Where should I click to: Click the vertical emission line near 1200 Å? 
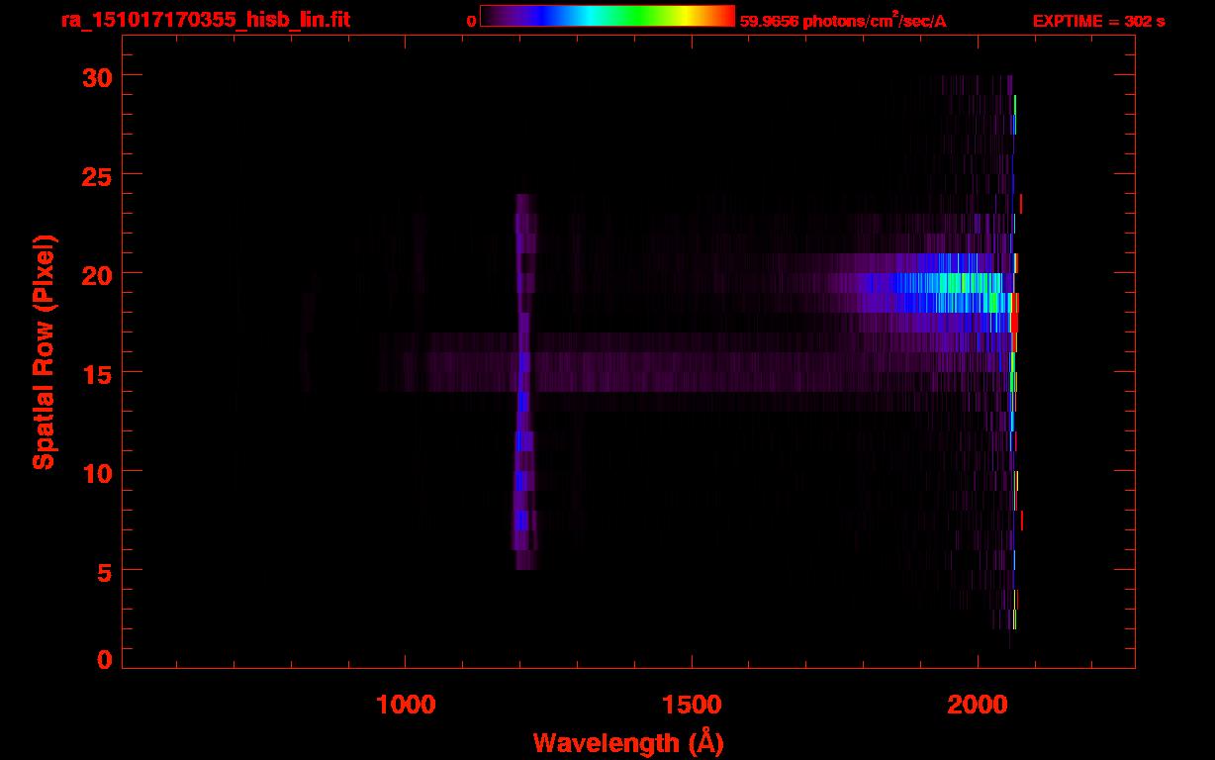click(523, 382)
